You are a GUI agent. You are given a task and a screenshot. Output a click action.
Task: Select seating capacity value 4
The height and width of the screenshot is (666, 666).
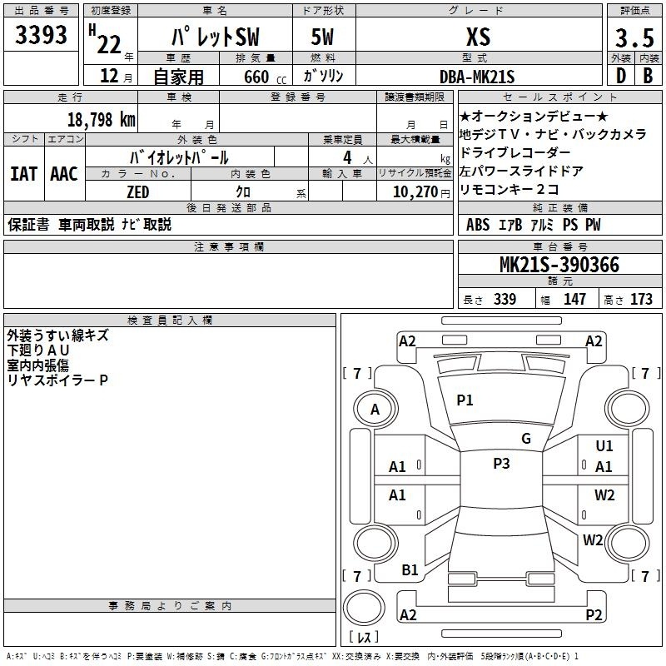coord(347,157)
